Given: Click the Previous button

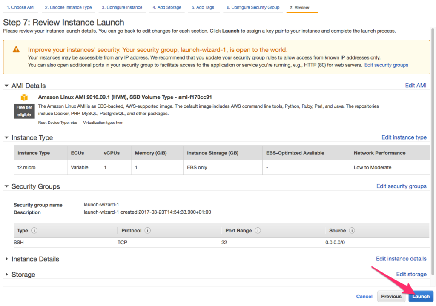Looking at the screenshot, I should pyautogui.click(x=391, y=297).
